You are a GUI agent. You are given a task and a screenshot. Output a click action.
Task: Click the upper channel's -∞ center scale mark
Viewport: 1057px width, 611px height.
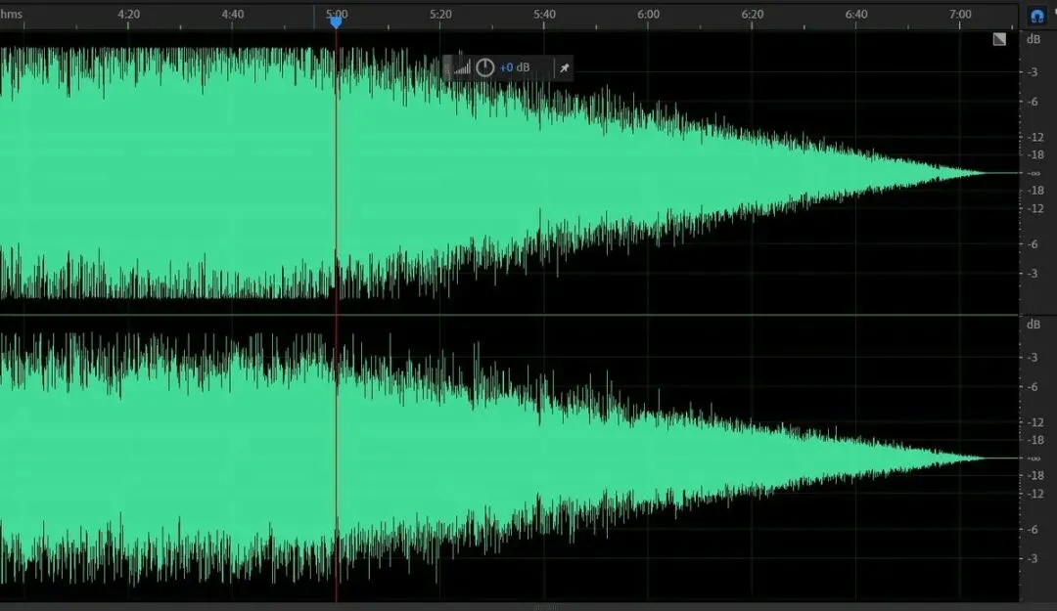tap(1034, 173)
